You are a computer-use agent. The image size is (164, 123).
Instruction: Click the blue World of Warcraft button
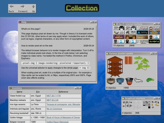154,32
